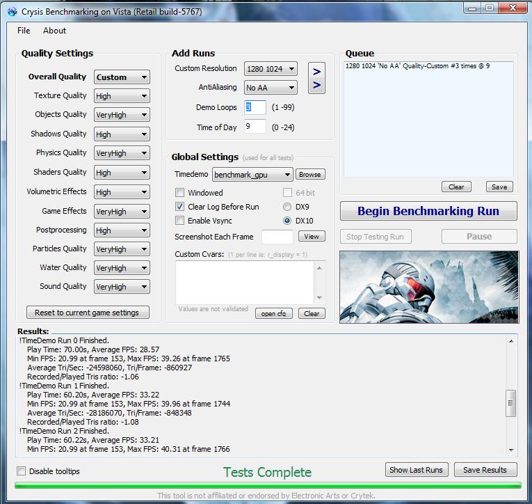Add run to queue with double-arrow button
This screenshot has width=532, height=504.
(316, 78)
